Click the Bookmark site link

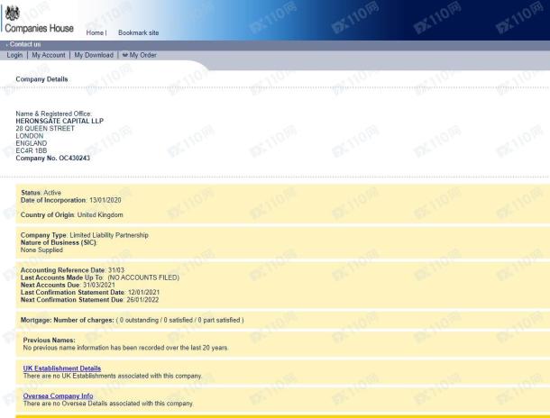pos(139,32)
